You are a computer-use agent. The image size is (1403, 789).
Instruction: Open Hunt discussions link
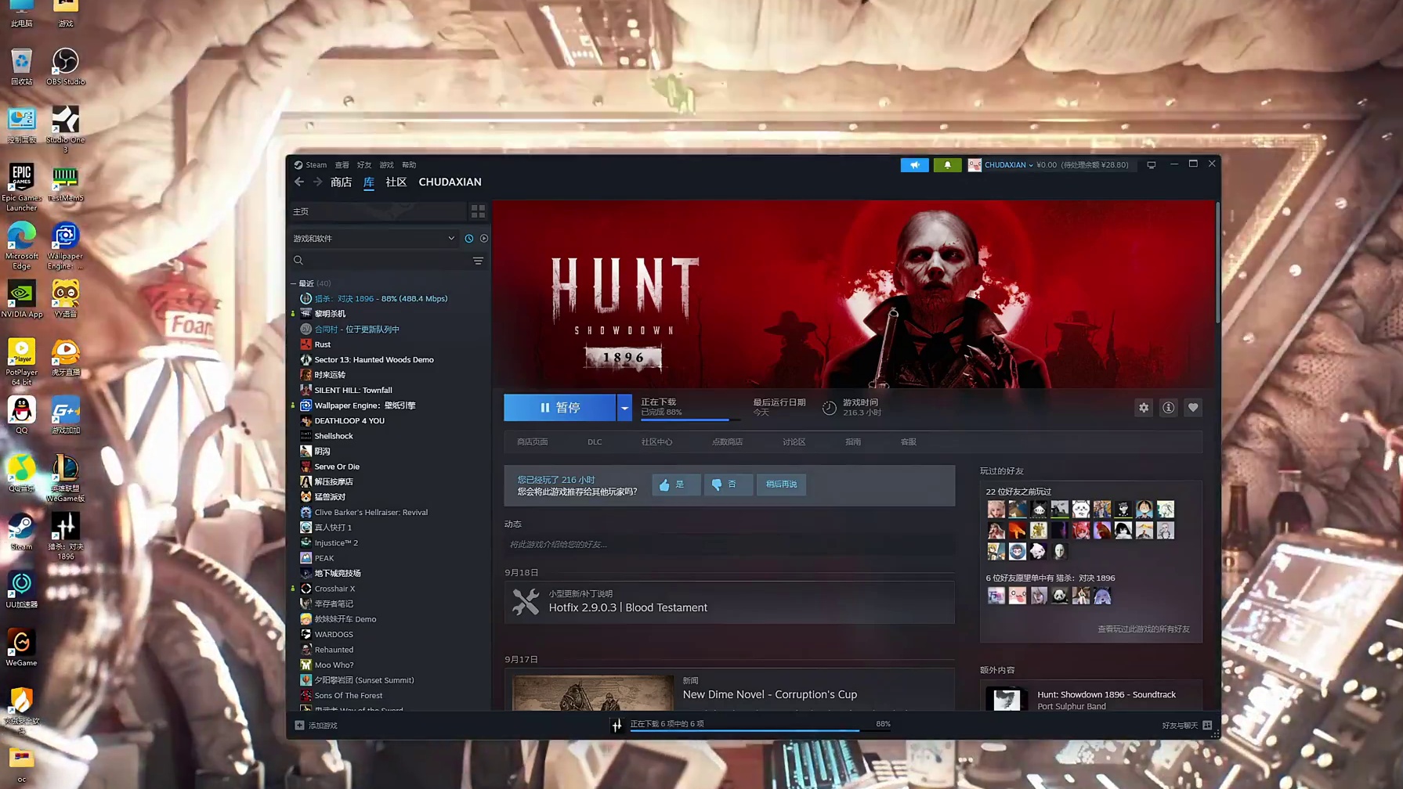pyautogui.click(x=794, y=442)
